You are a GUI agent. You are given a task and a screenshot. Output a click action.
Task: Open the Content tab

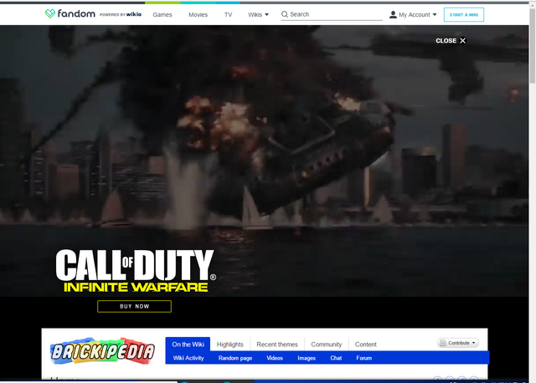366,345
